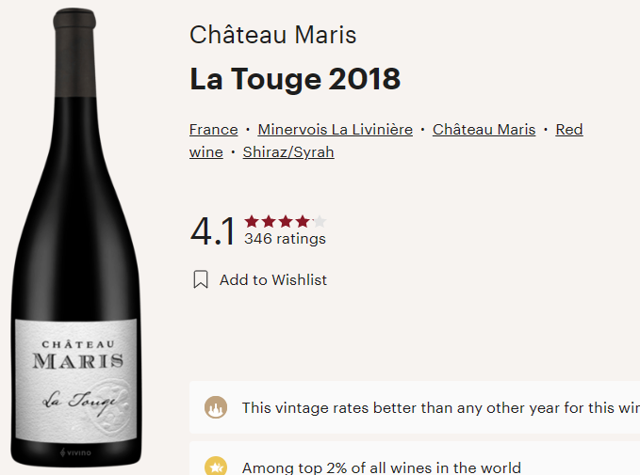The height and width of the screenshot is (475, 640).
Task: Follow the underlined Château Maris winery link
Action: [x=484, y=130]
